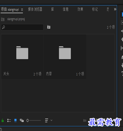Open the project panel menu icon
The image size is (123, 131).
tap(22, 10)
